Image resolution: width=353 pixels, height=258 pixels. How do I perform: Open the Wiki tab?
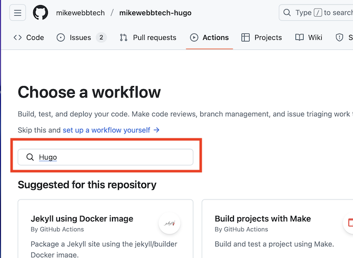point(309,37)
